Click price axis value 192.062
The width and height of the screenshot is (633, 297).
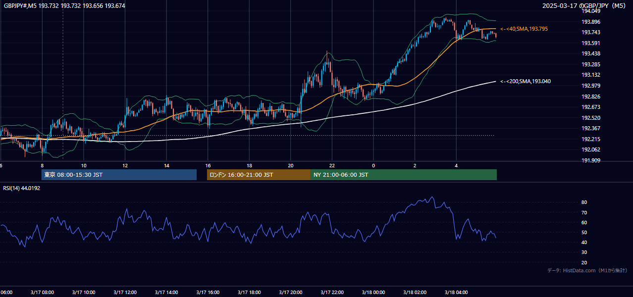(591, 149)
